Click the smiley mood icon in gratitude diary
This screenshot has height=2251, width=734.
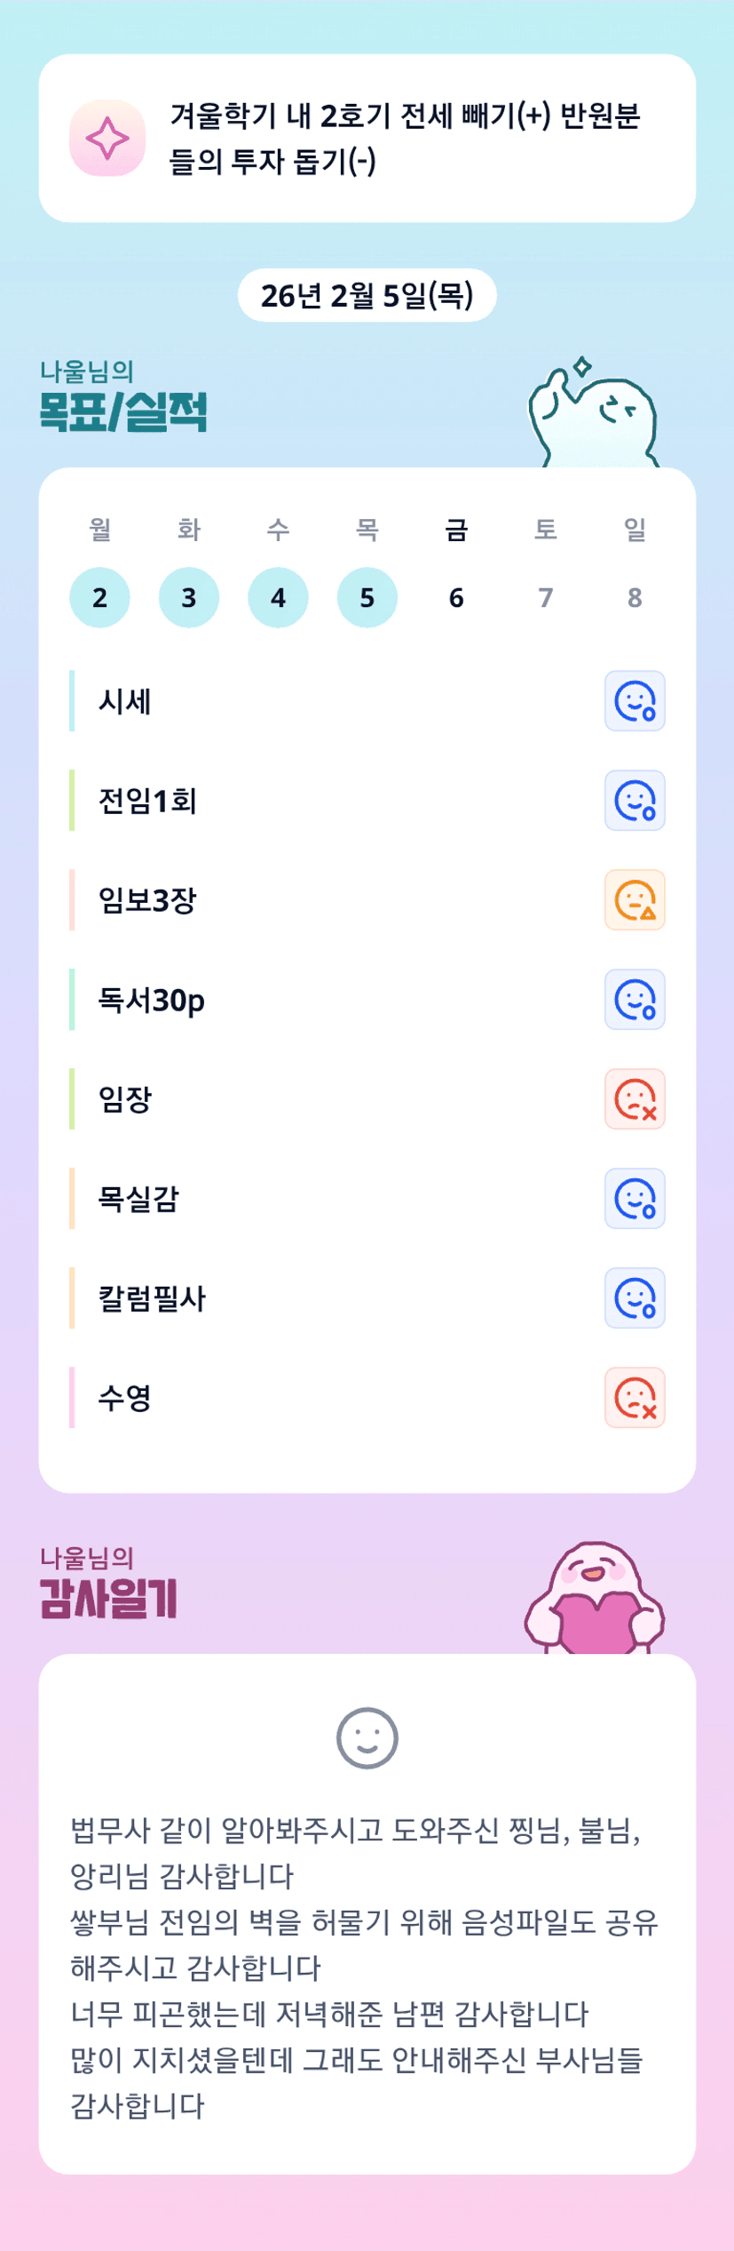(x=367, y=1737)
